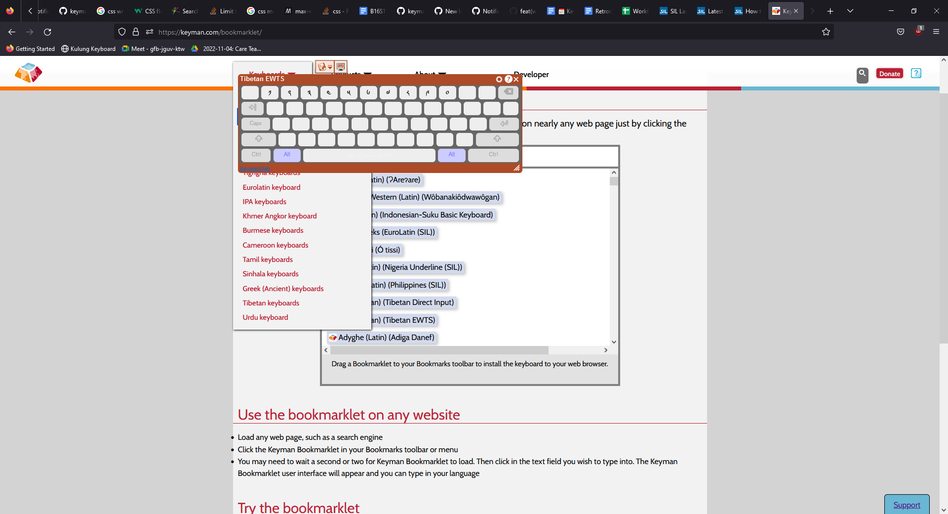
Task: Click the Keyman logo in the site header
Action: (29, 73)
